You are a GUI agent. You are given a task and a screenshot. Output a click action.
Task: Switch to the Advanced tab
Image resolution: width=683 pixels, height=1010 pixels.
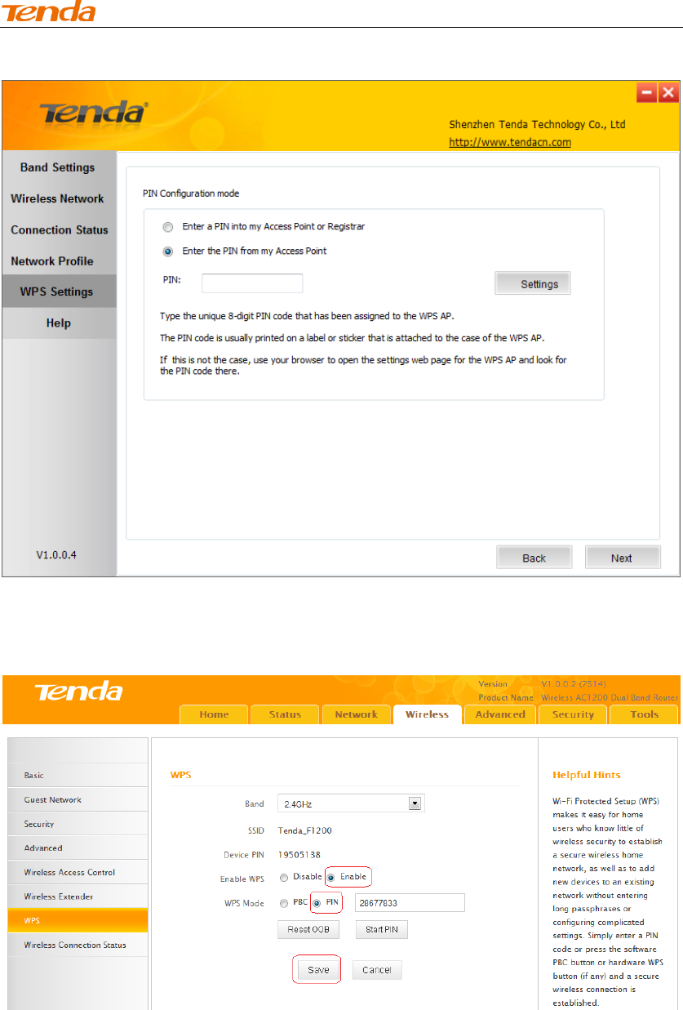pos(500,714)
